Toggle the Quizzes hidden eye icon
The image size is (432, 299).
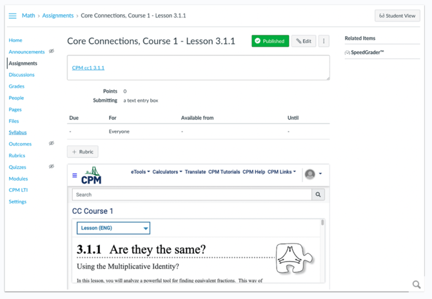[52, 166]
